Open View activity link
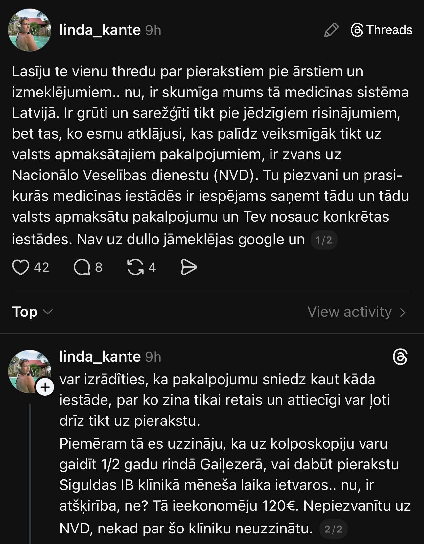This screenshot has width=424, height=544. click(350, 312)
